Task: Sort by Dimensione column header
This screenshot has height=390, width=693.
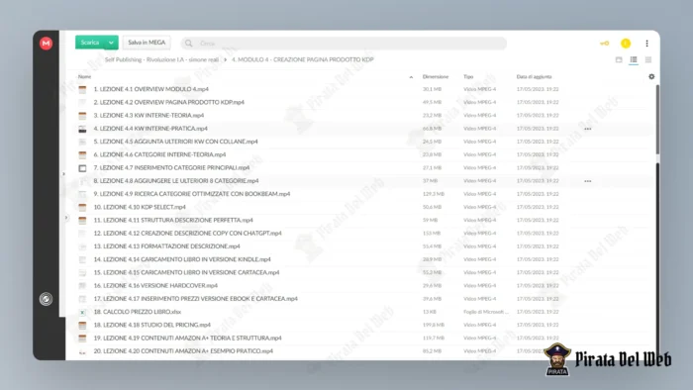Action: coord(436,77)
